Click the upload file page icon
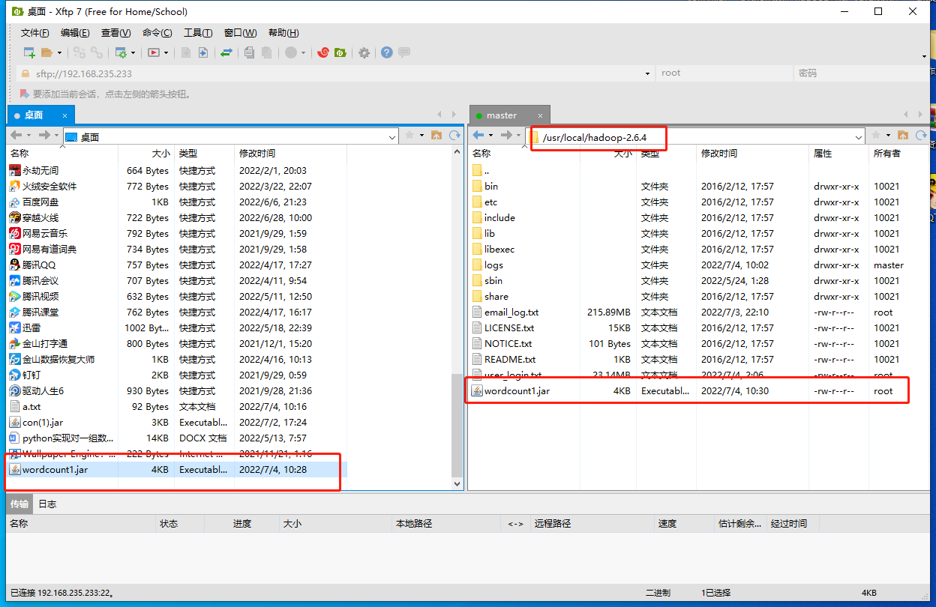The image size is (936, 607). click(x=185, y=52)
